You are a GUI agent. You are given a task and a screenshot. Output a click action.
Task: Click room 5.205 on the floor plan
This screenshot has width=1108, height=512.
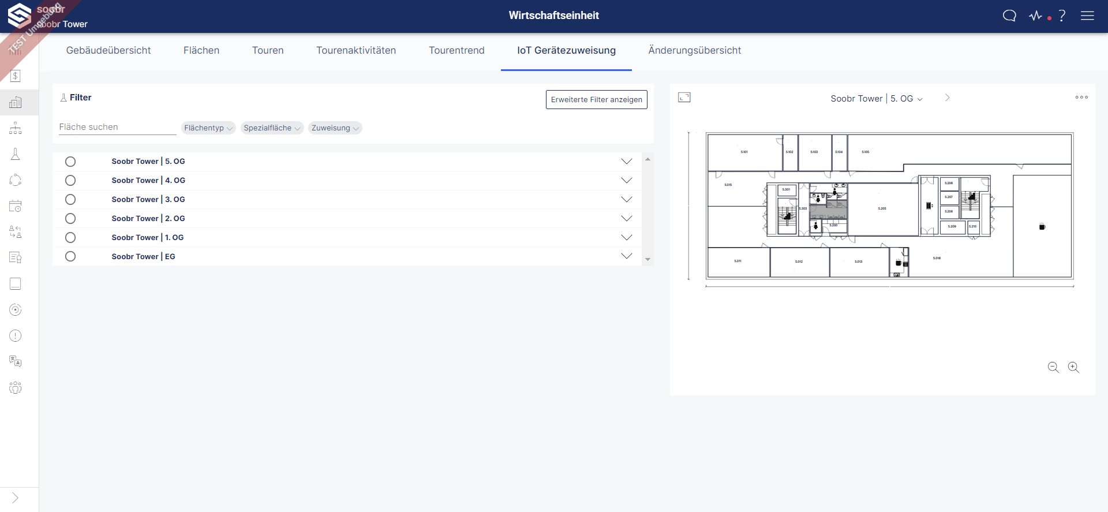882,208
